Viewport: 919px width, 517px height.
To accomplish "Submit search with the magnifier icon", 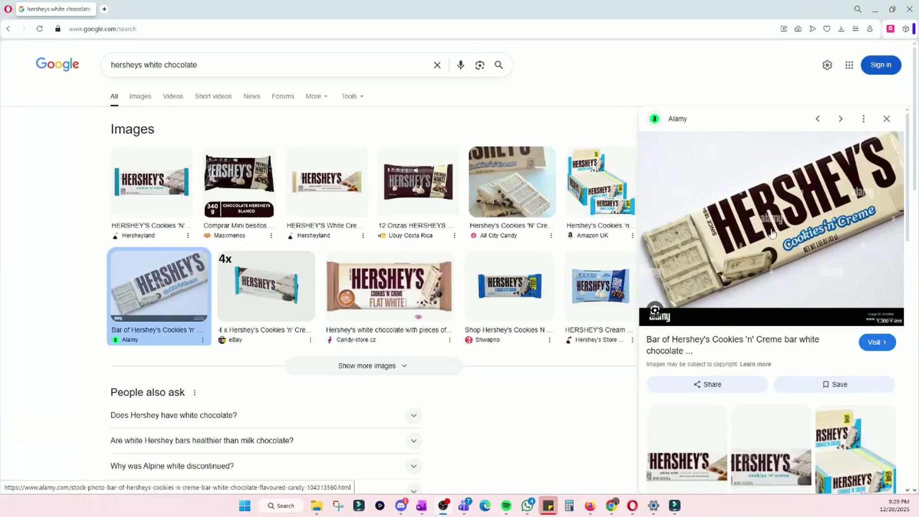I will 499,65.
